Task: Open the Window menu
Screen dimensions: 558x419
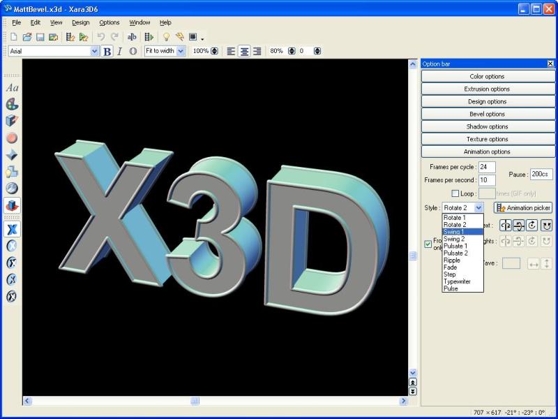Action: pyautogui.click(x=139, y=22)
